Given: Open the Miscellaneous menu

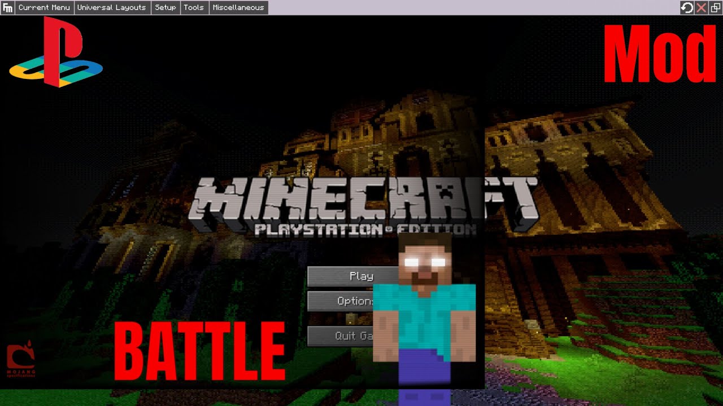Looking at the screenshot, I should point(238,7).
